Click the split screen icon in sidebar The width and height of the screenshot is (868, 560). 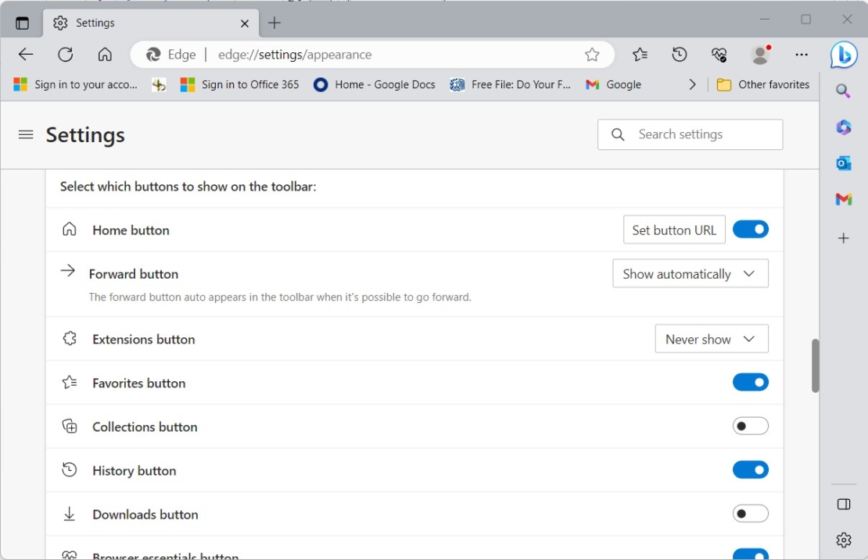[x=844, y=504]
